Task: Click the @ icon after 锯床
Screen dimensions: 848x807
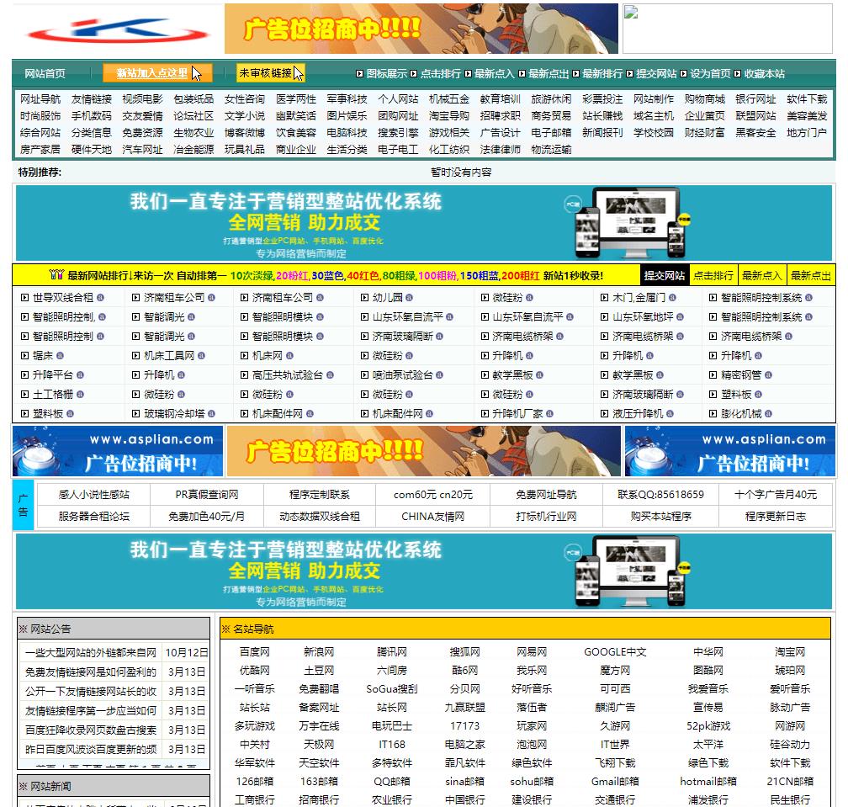Action: tap(60, 355)
